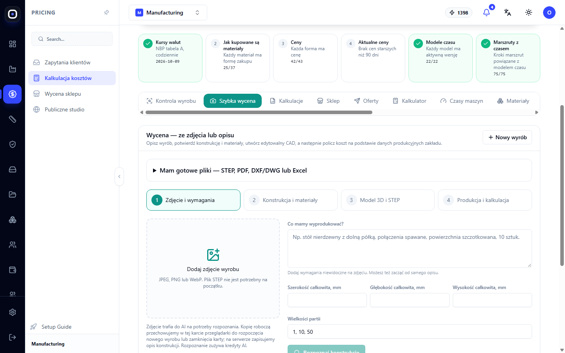Viewport: 565px width, 353px height.
Task: Open the dashboard grid icon in left rail
Action: point(13,44)
